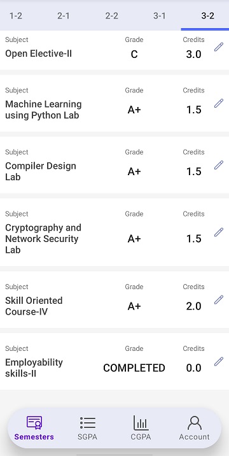Select the 2-2 semester tab
The height and width of the screenshot is (456, 229).
point(111,16)
